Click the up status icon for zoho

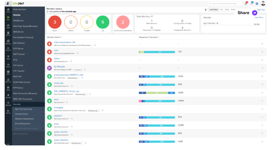[49, 125]
